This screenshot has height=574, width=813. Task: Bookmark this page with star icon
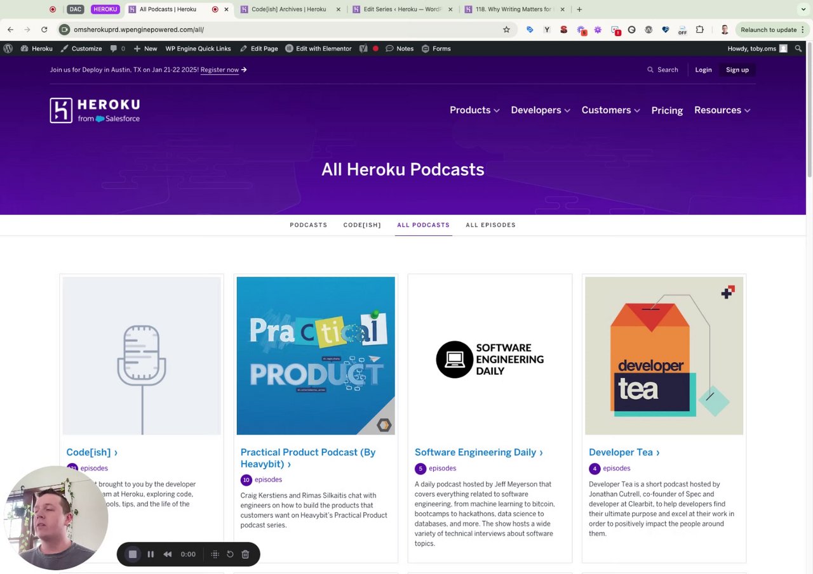point(506,30)
